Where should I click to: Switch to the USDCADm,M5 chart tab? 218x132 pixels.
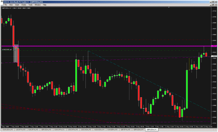(x=86, y=130)
